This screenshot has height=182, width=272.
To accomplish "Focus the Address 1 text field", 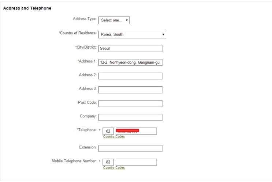I will coord(130,62).
